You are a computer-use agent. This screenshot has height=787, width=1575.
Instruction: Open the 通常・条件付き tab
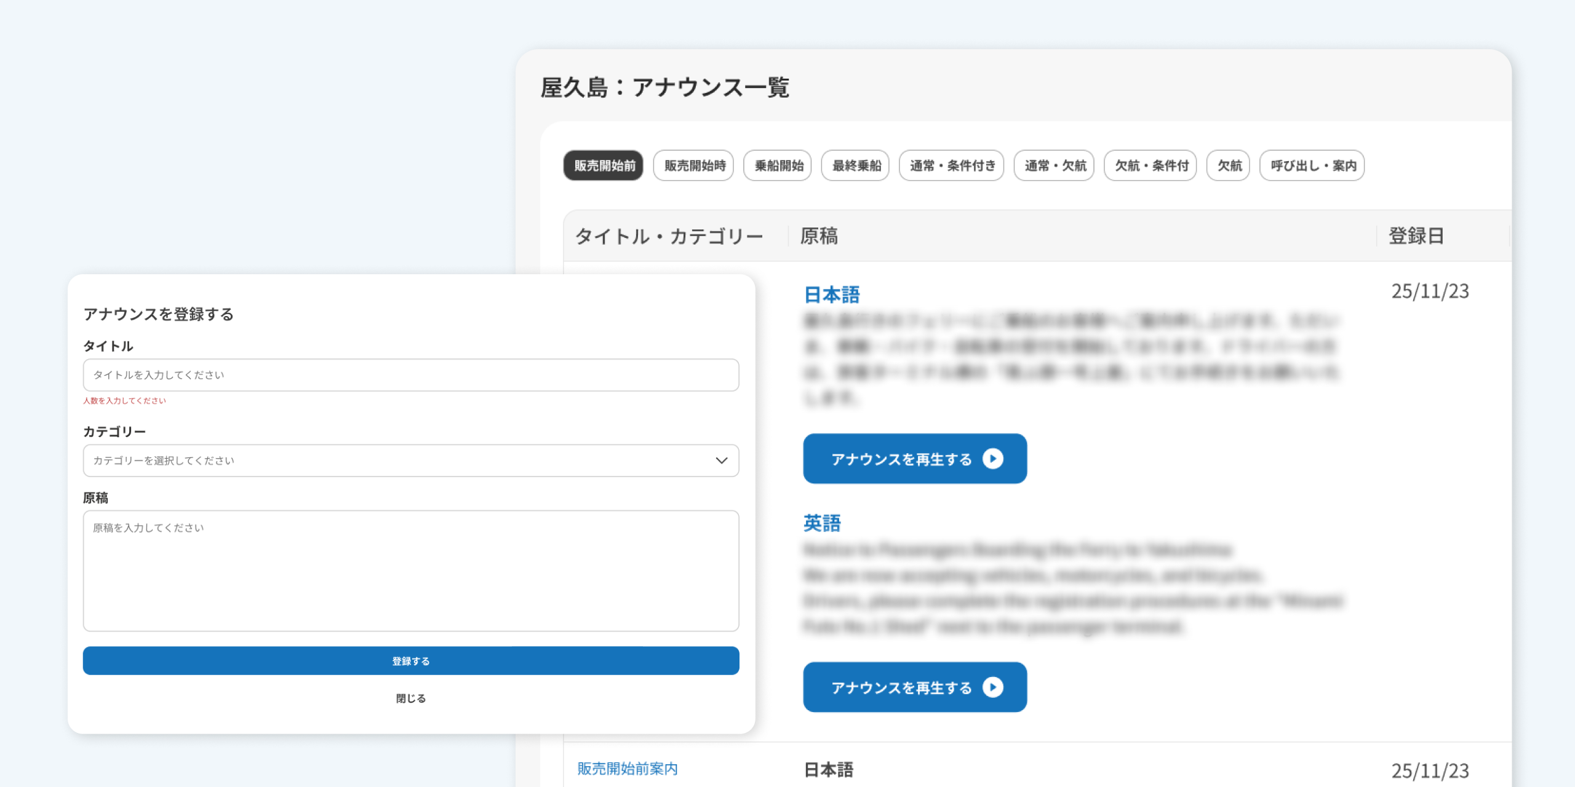click(x=951, y=165)
